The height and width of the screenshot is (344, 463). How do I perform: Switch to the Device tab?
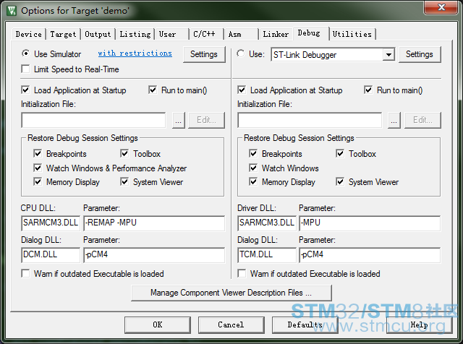coord(29,34)
